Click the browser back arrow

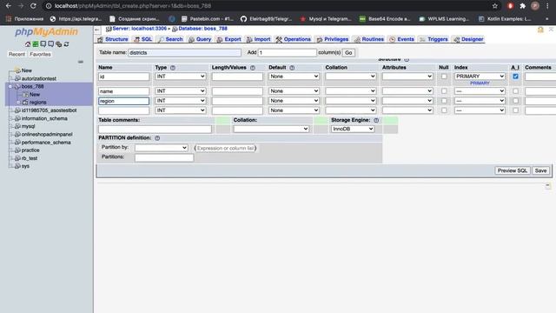point(9,6)
